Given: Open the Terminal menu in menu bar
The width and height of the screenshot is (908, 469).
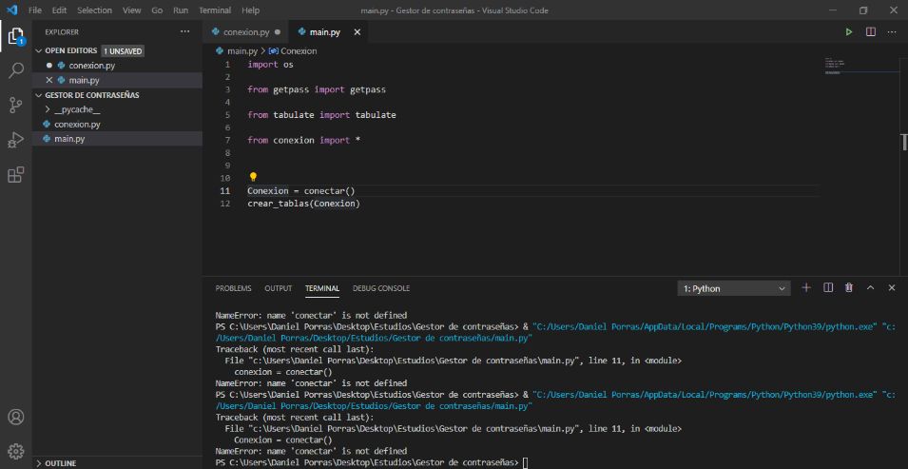Looking at the screenshot, I should [x=214, y=10].
